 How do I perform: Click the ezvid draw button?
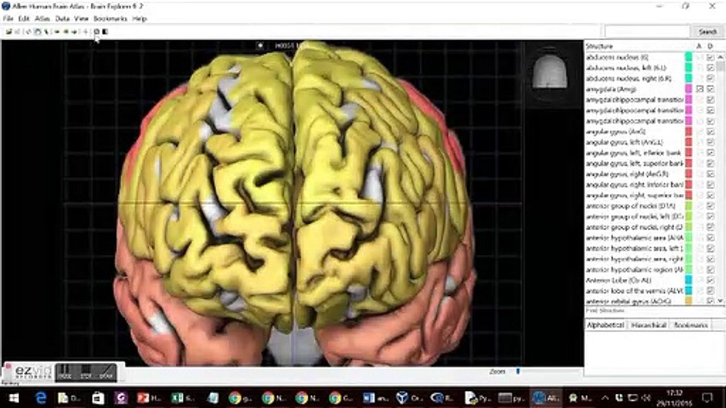click(106, 372)
